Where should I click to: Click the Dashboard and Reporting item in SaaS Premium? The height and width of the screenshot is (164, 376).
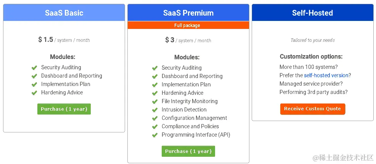click(192, 76)
